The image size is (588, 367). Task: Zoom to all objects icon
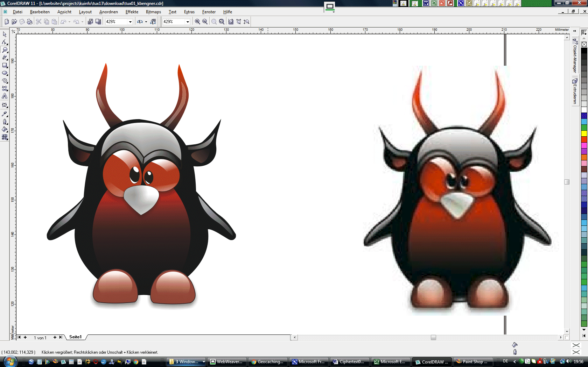[222, 22]
